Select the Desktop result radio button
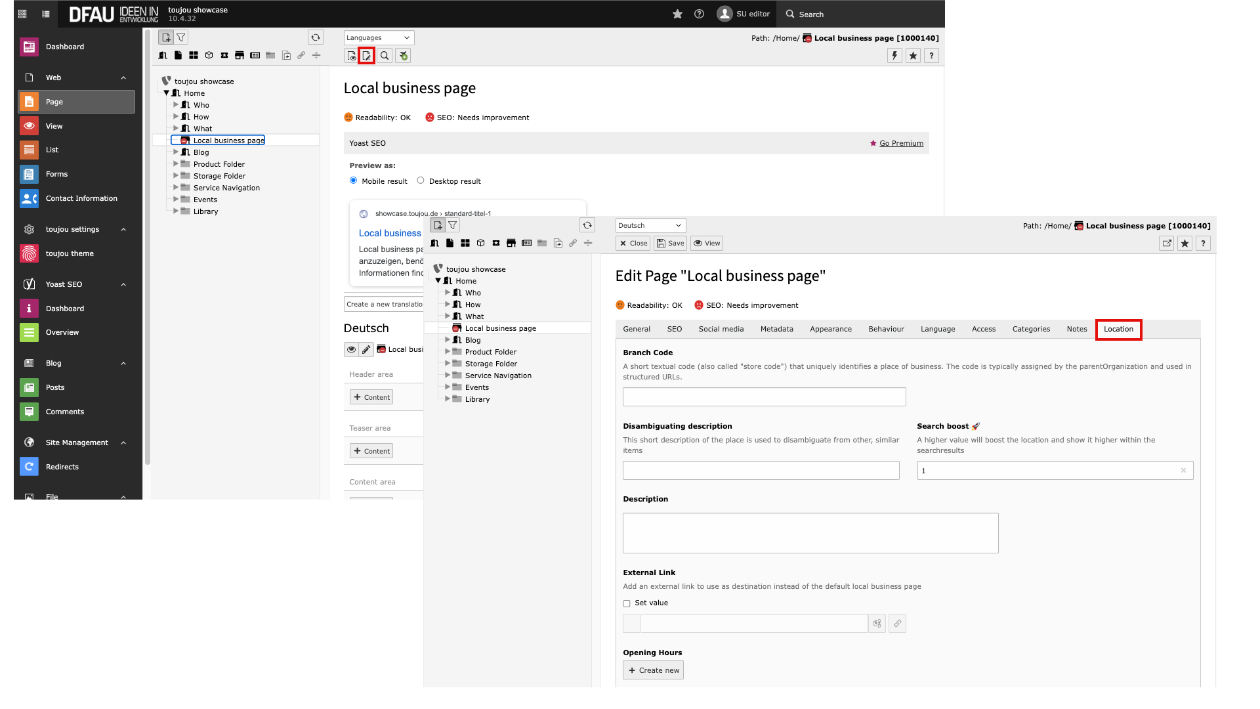Screen dimensions: 1260x709 (x=421, y=181)
